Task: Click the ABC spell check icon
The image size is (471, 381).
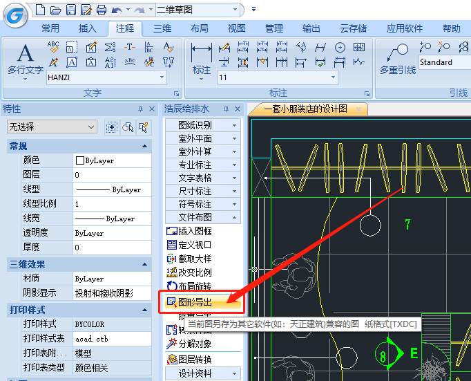Action: tap(53, 47)
